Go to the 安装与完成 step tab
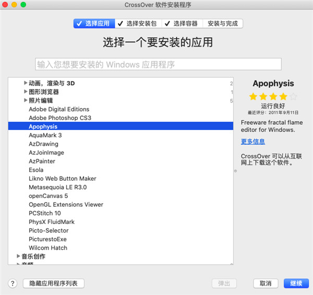The height and width of the screenshot is (295, 313). tap(223, 23)
